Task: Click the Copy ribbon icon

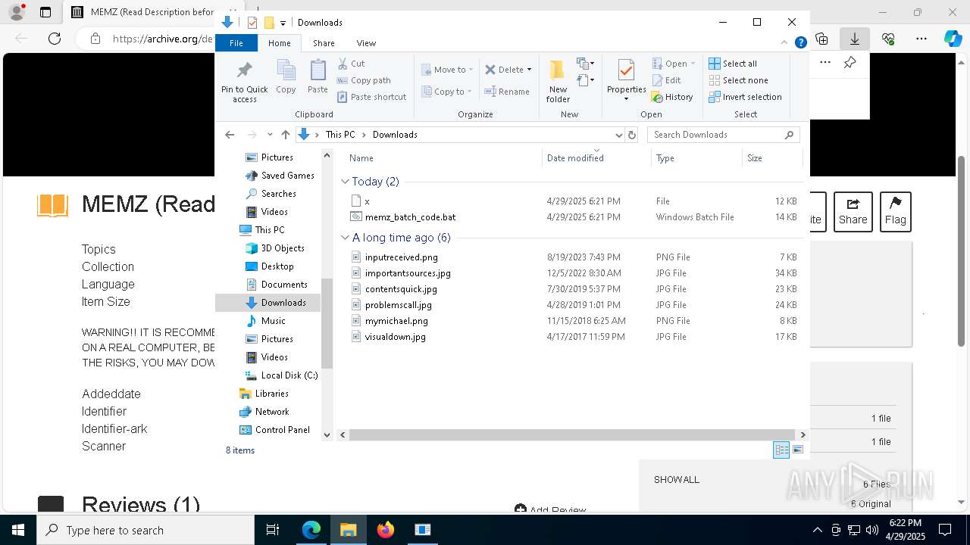Action: coord(286,76)
